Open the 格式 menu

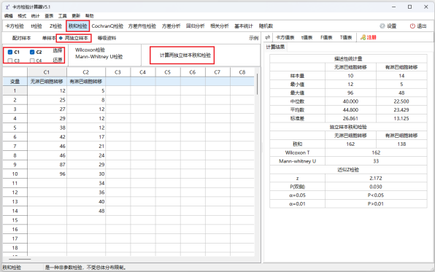point(22,16)
